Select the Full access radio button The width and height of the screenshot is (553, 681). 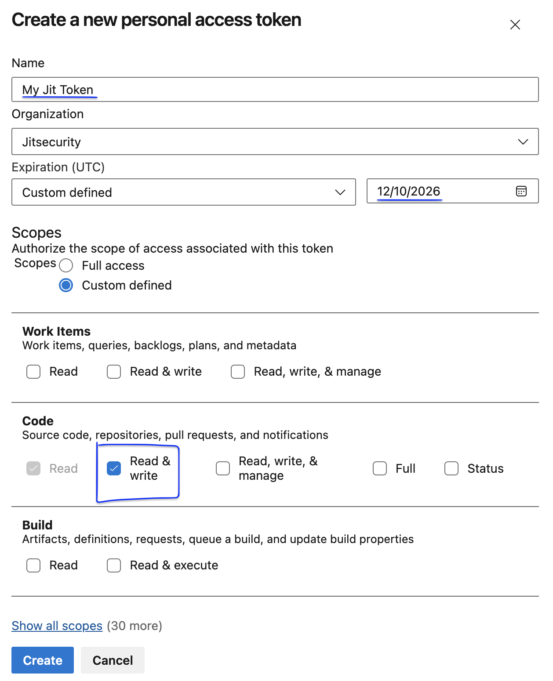pos(66,265)
